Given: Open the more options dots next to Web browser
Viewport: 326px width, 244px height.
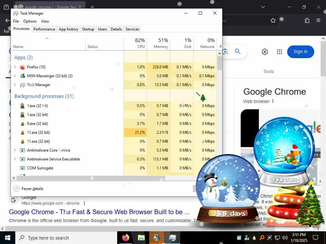Looking at the screenshot, I should 273,101.
